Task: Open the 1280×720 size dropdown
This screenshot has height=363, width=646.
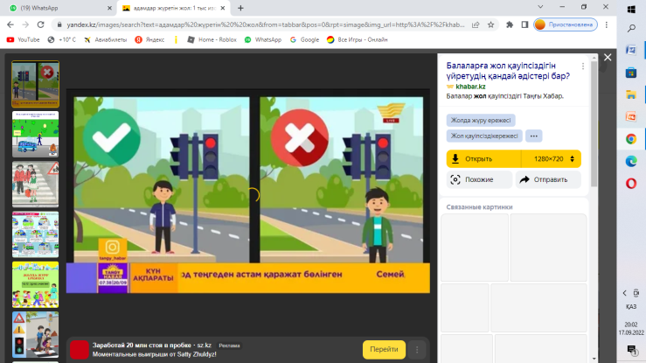Action: coord(552,159)
